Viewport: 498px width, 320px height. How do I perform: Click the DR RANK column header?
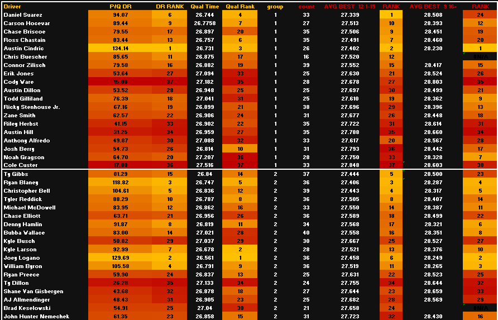coord(170,6)
